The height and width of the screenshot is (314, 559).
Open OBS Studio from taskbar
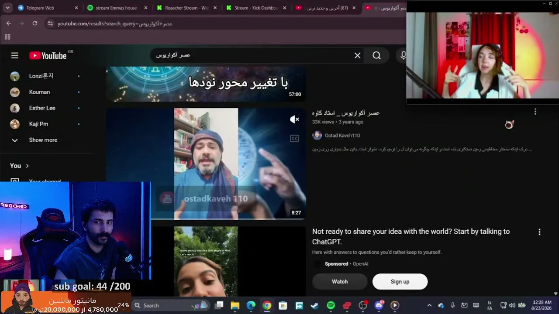tap(363, 305)
